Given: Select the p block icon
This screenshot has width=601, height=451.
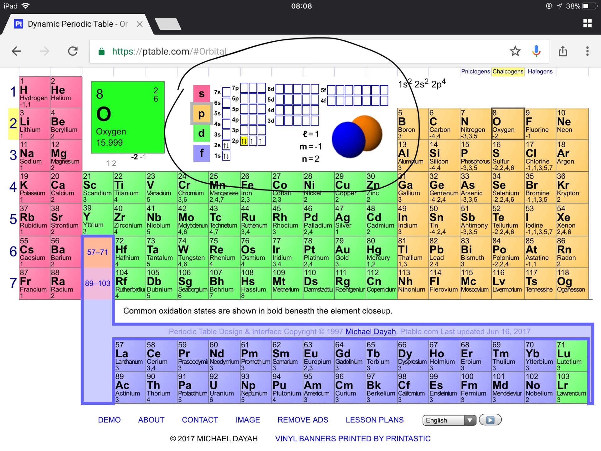Looking at the screenshot, I should click(x=202, y=114).
